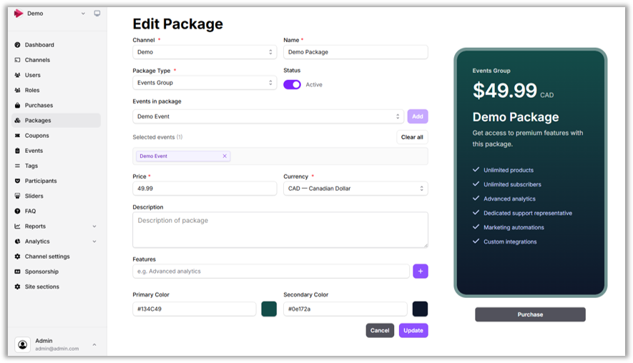
Task: Click the Coupons icon in sidebar
Action: pyautogui.click(x=18, y=136)
